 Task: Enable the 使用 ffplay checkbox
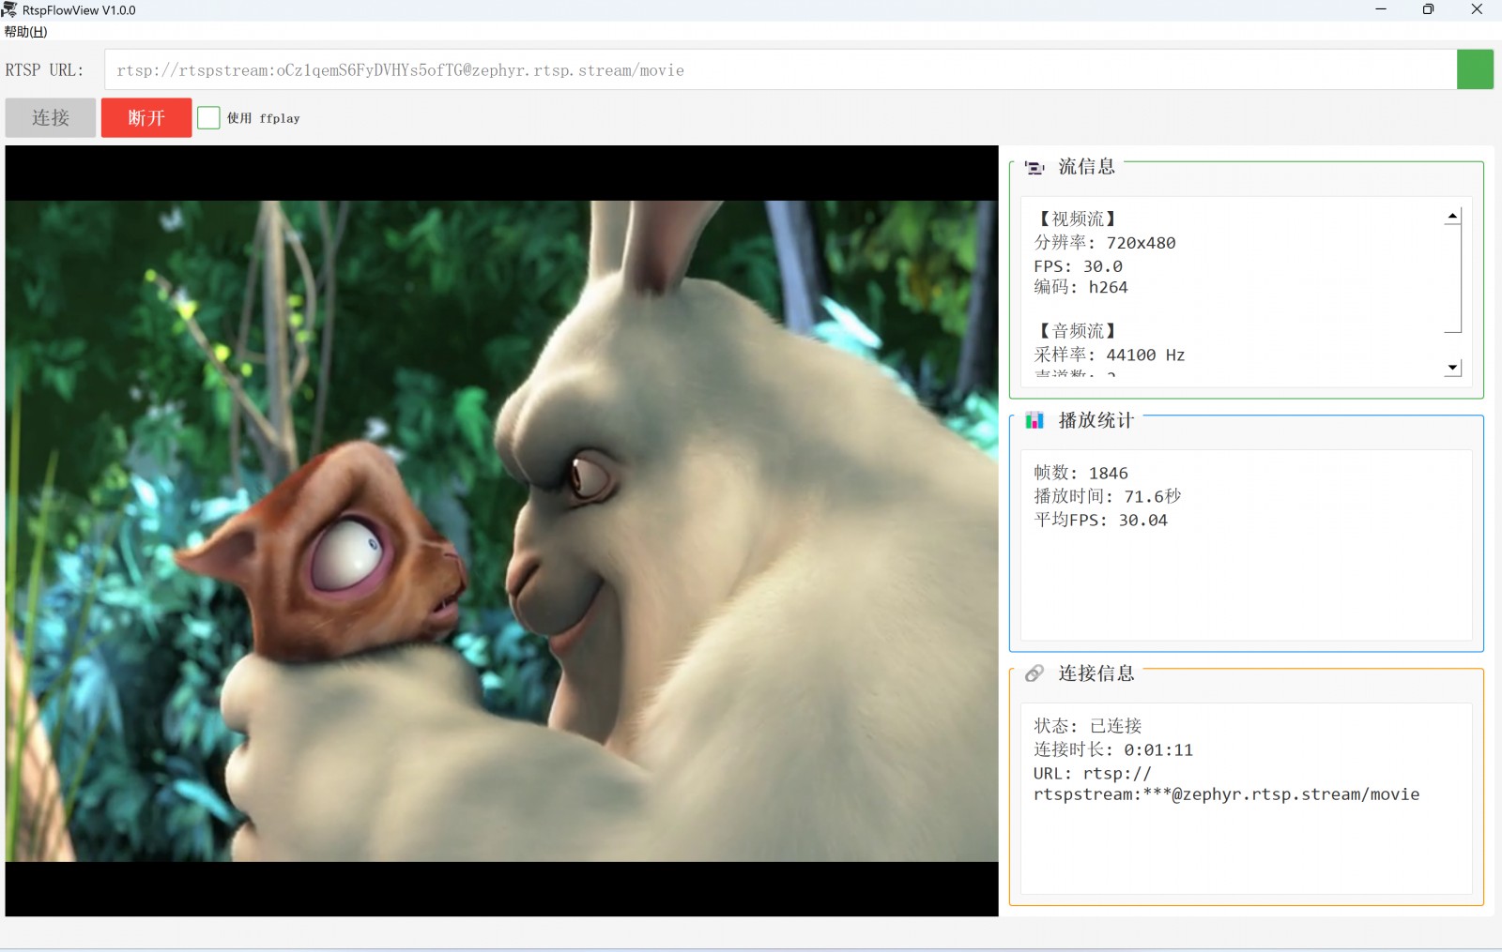pyautogui.click(x=208, y=118)
